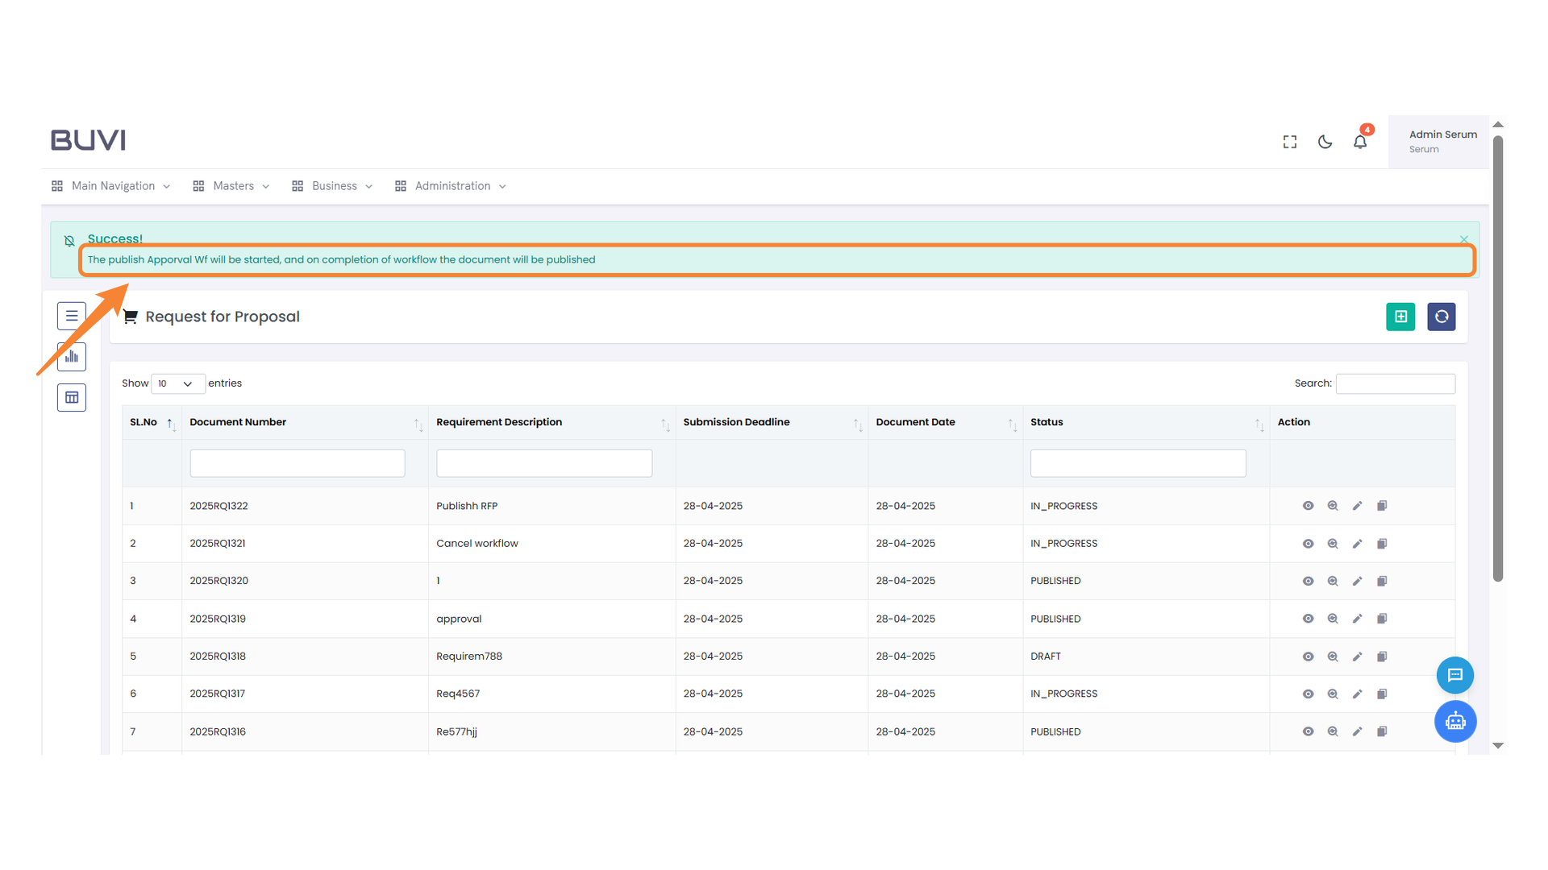This screenshot has width=1548, height=870.
Task: Dismiss the Success alert banner
Action: pos(1463,239)
